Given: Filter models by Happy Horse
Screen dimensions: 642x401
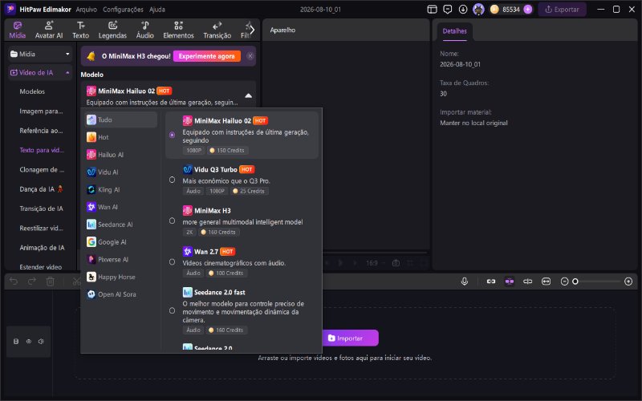Looking at the screenshot, I should pyautogui.click(x=121, y=277).
